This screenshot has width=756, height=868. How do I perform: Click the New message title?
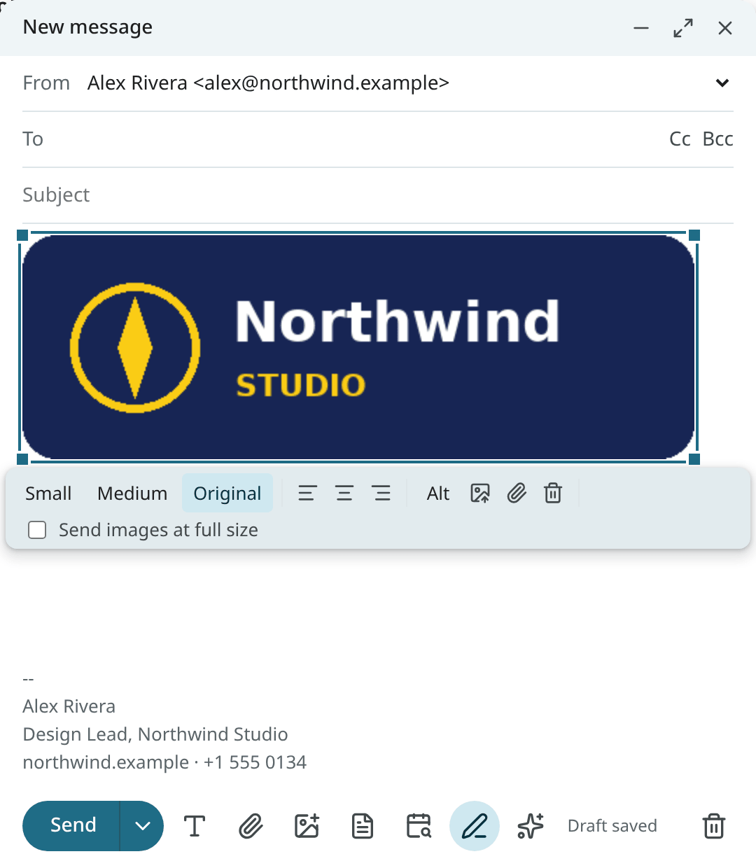pyautogui.click(x=87, y=27)
